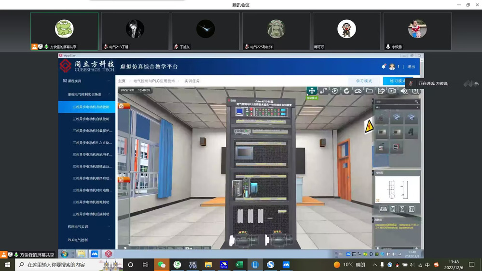Image resolution: width=482 pixels, height=271 pixels.
Task: Click the notification bell icon
Action: pyautogui.click(x=384, y=67)
